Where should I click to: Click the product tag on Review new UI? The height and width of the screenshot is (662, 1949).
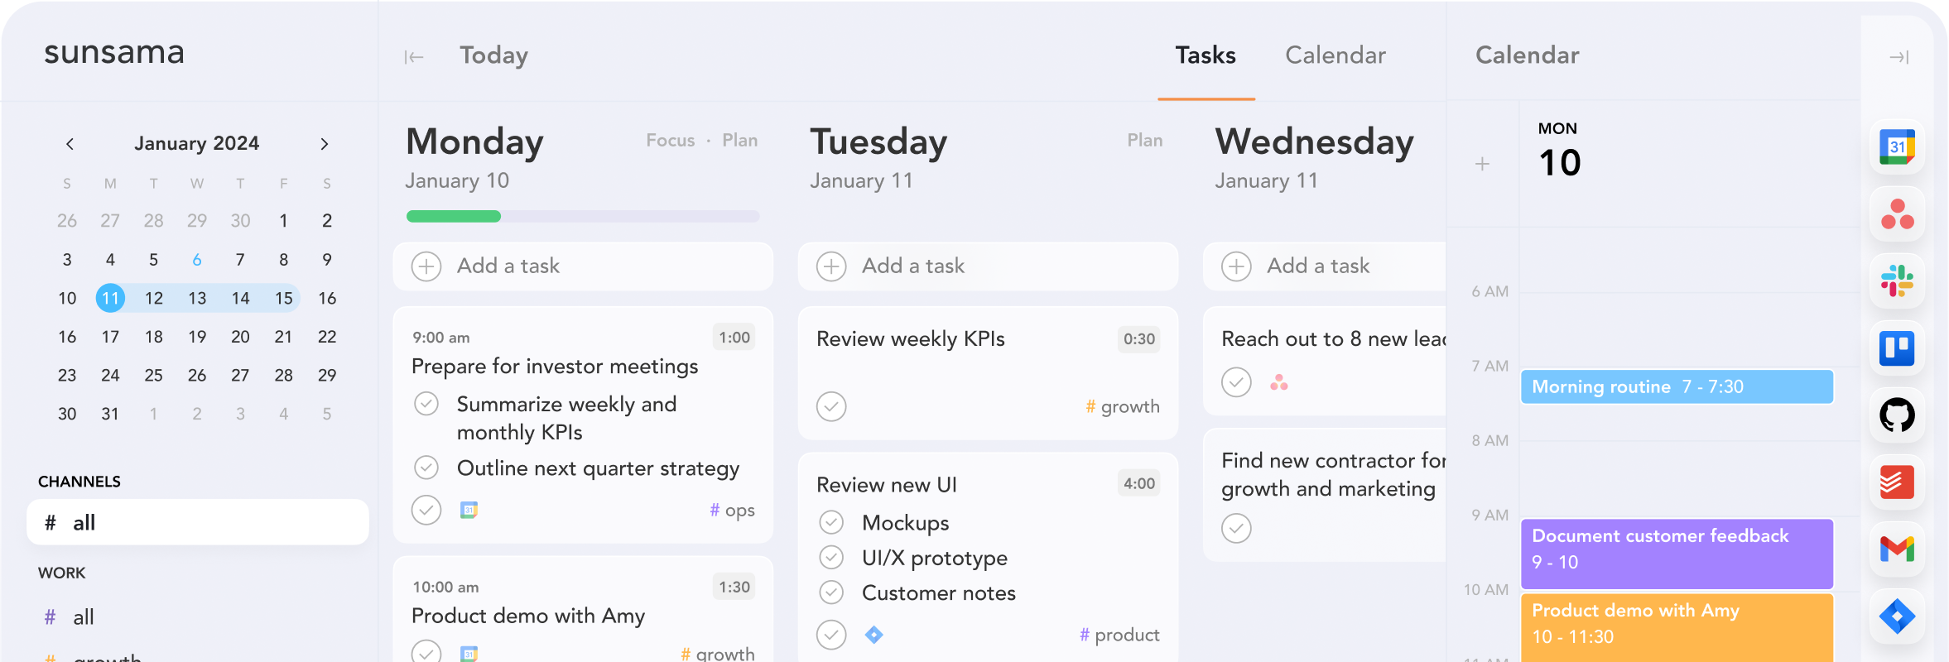tap(1119, 635)
